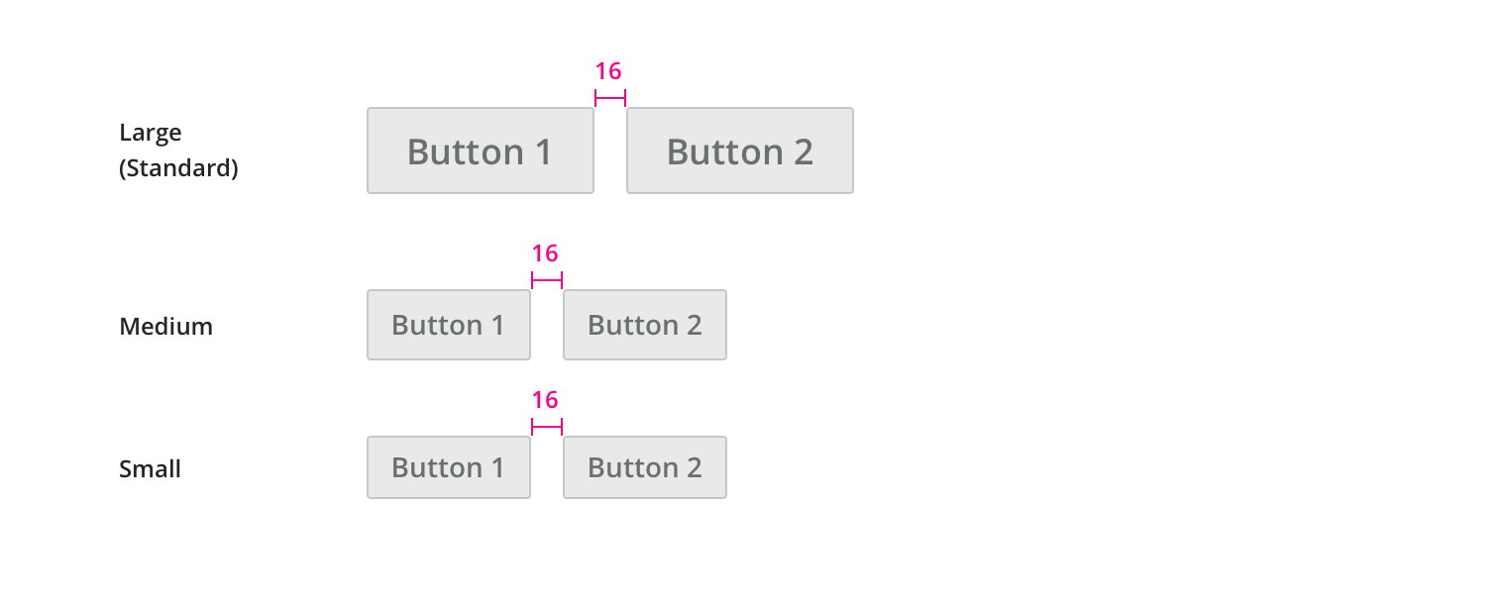Image resolution: width=1506 pixels, height=606 pixels.
Task: Select the pink spacing bracket above large buttons
Action: (x=610, y=97)
